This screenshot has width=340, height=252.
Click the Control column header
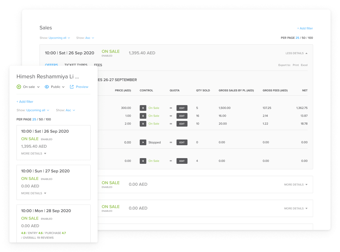[x=146, y=90]
